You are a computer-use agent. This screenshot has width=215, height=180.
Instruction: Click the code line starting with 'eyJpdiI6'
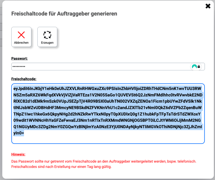(108, 88)
